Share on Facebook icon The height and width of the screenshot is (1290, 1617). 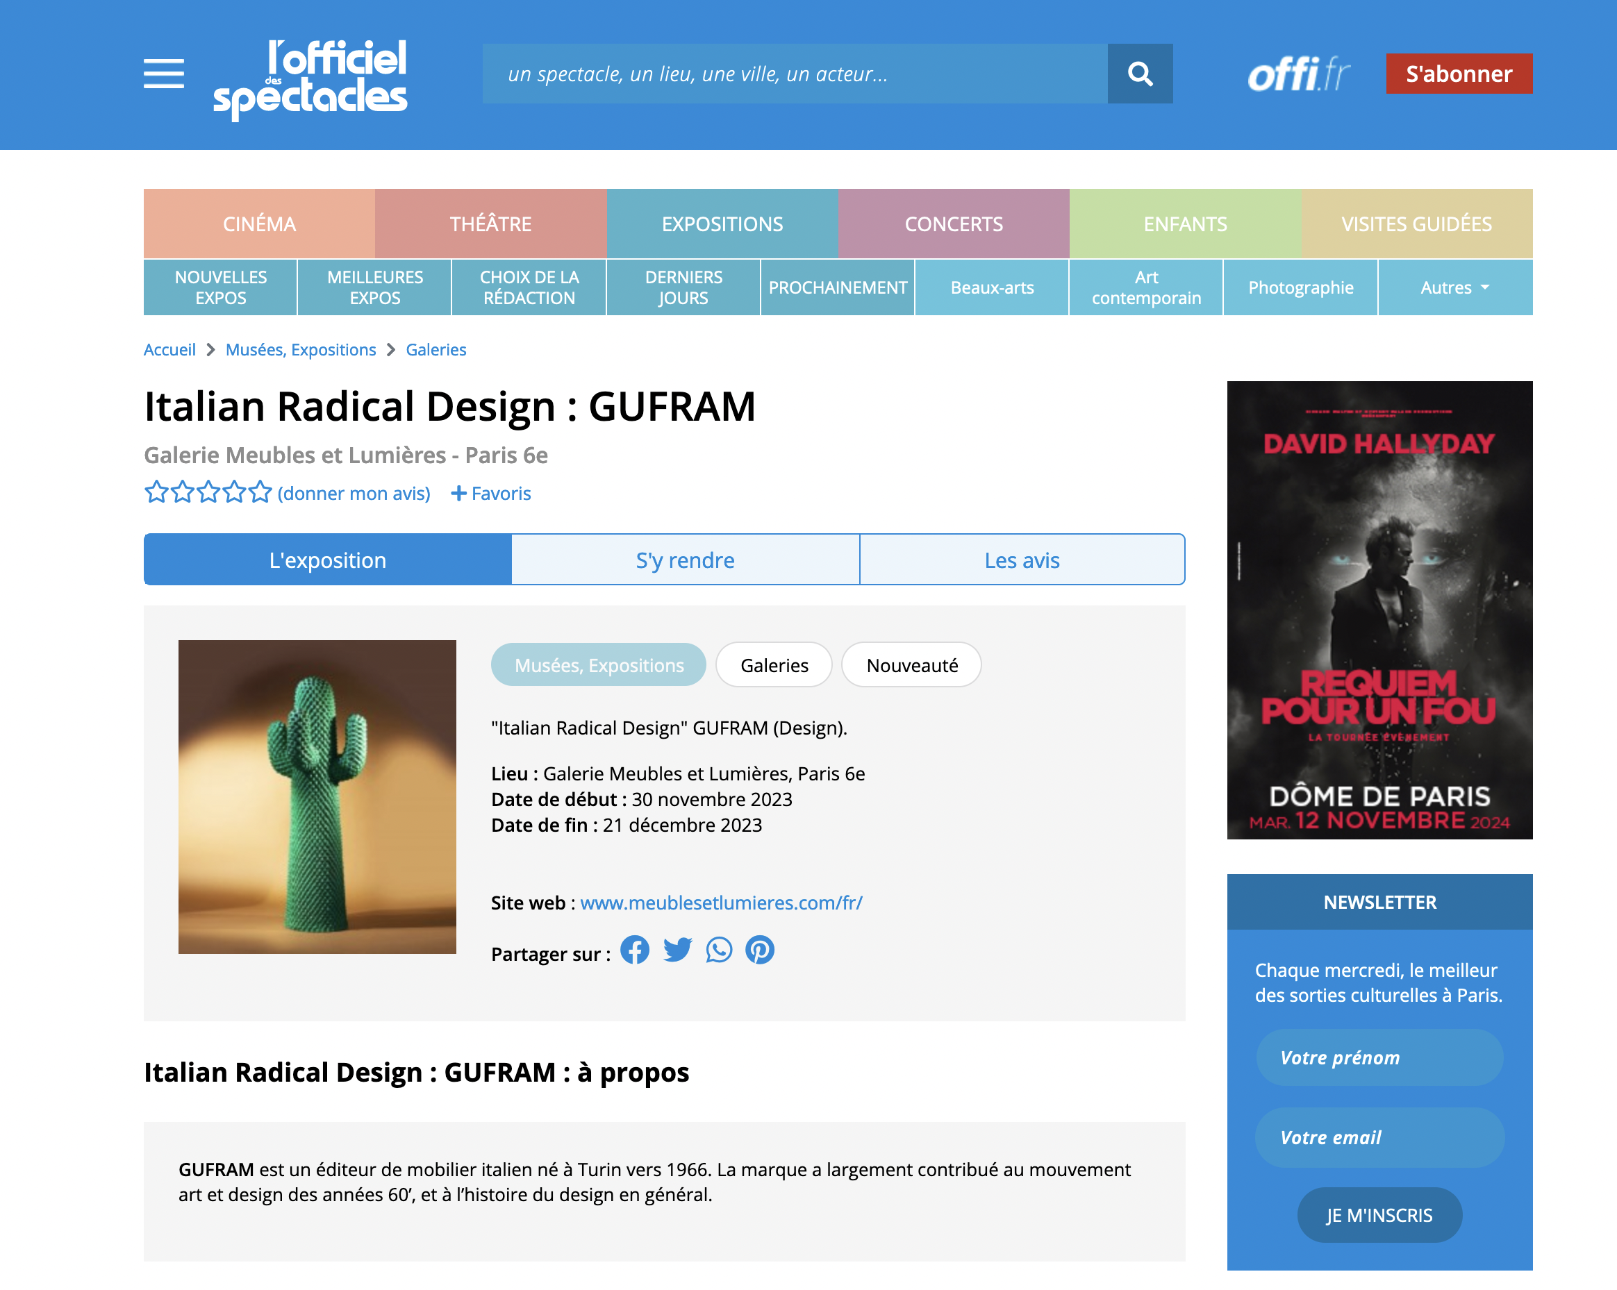[x=634, y=950]
